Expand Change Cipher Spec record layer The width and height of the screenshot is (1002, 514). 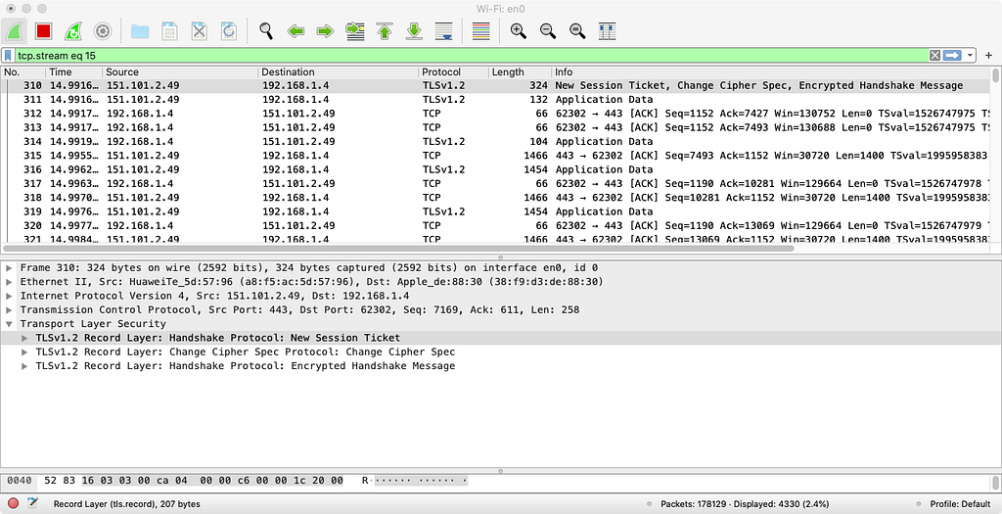point(24,352)
